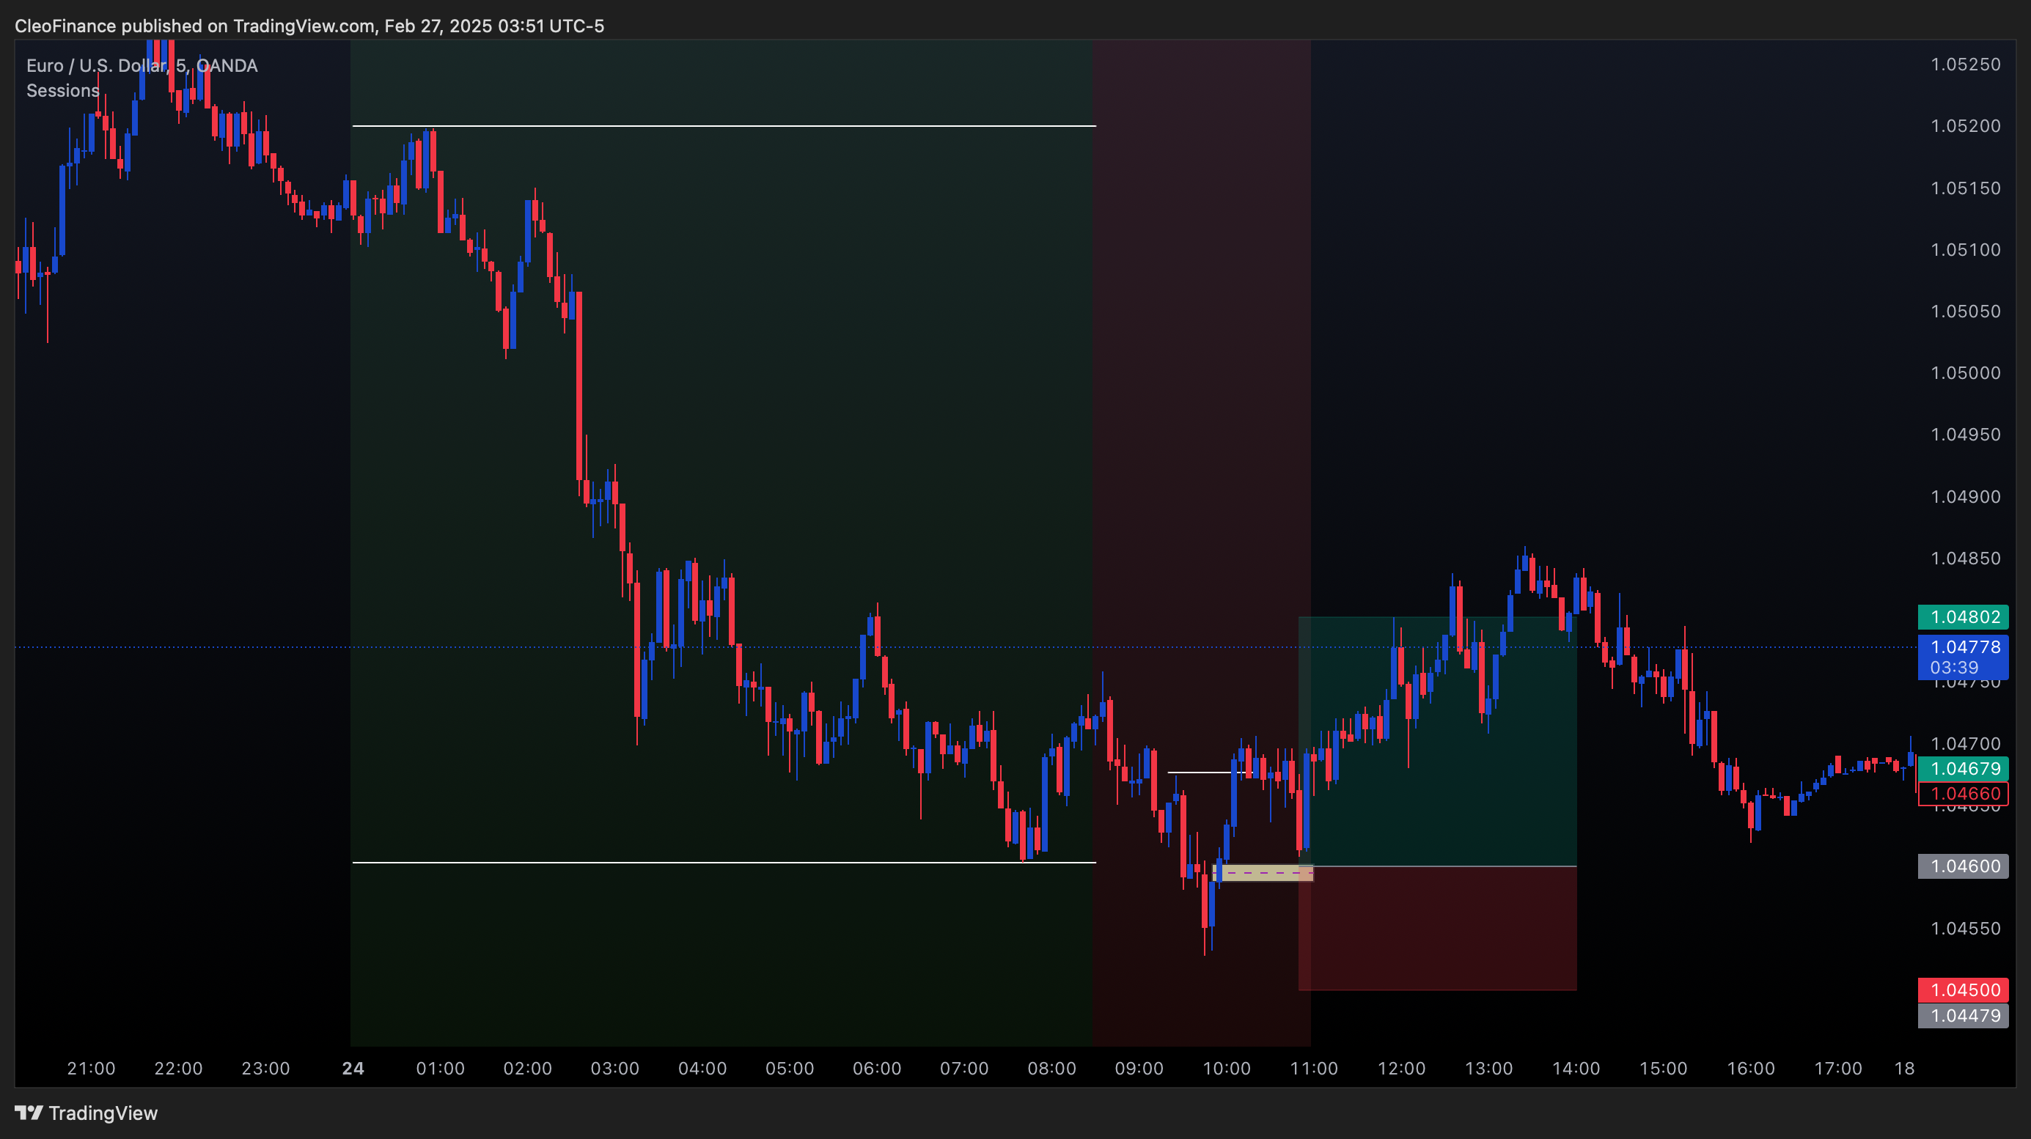
Task: Click the gray 1.04600 entry price label
Action: coord(1964,866)
